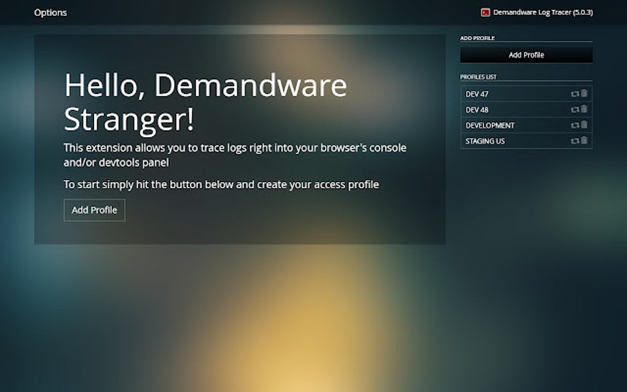Click the duplicate icon for STAGING US
Image resolution: width=627 pixels, height=392 pixels.
click(x=575, y=141)
